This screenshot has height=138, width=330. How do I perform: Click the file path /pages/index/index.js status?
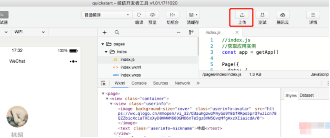pyautogui.click(x=222, y=75)
